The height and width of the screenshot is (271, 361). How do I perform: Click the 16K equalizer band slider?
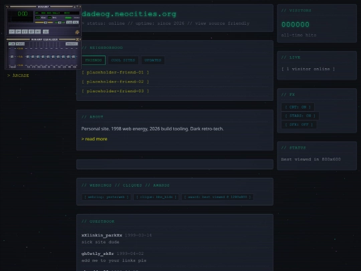point(74,57)
